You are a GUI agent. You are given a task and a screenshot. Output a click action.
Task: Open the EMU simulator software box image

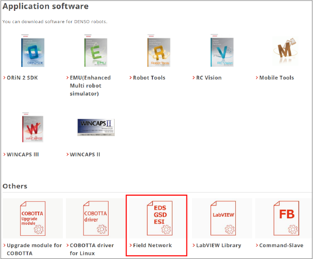[95, 52]
